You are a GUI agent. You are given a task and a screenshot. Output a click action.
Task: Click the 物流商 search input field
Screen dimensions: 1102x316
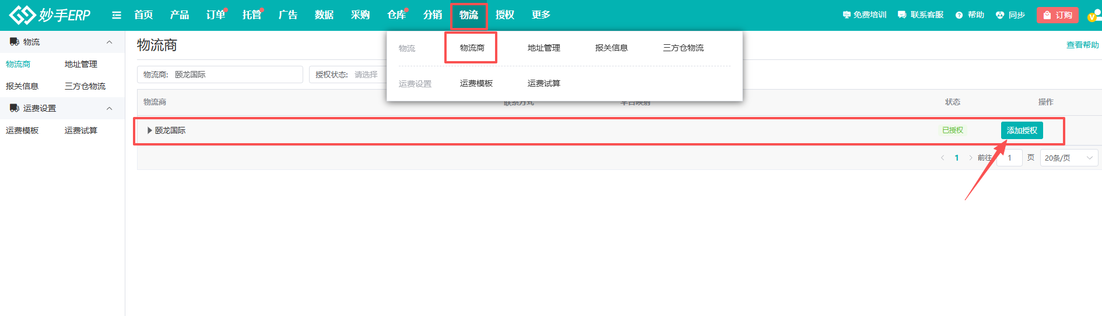(220, 74)
